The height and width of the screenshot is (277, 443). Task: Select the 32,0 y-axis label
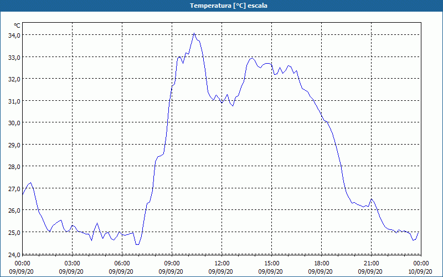click(14, 79)
